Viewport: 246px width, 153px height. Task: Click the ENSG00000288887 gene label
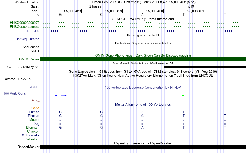pos(25,27)
